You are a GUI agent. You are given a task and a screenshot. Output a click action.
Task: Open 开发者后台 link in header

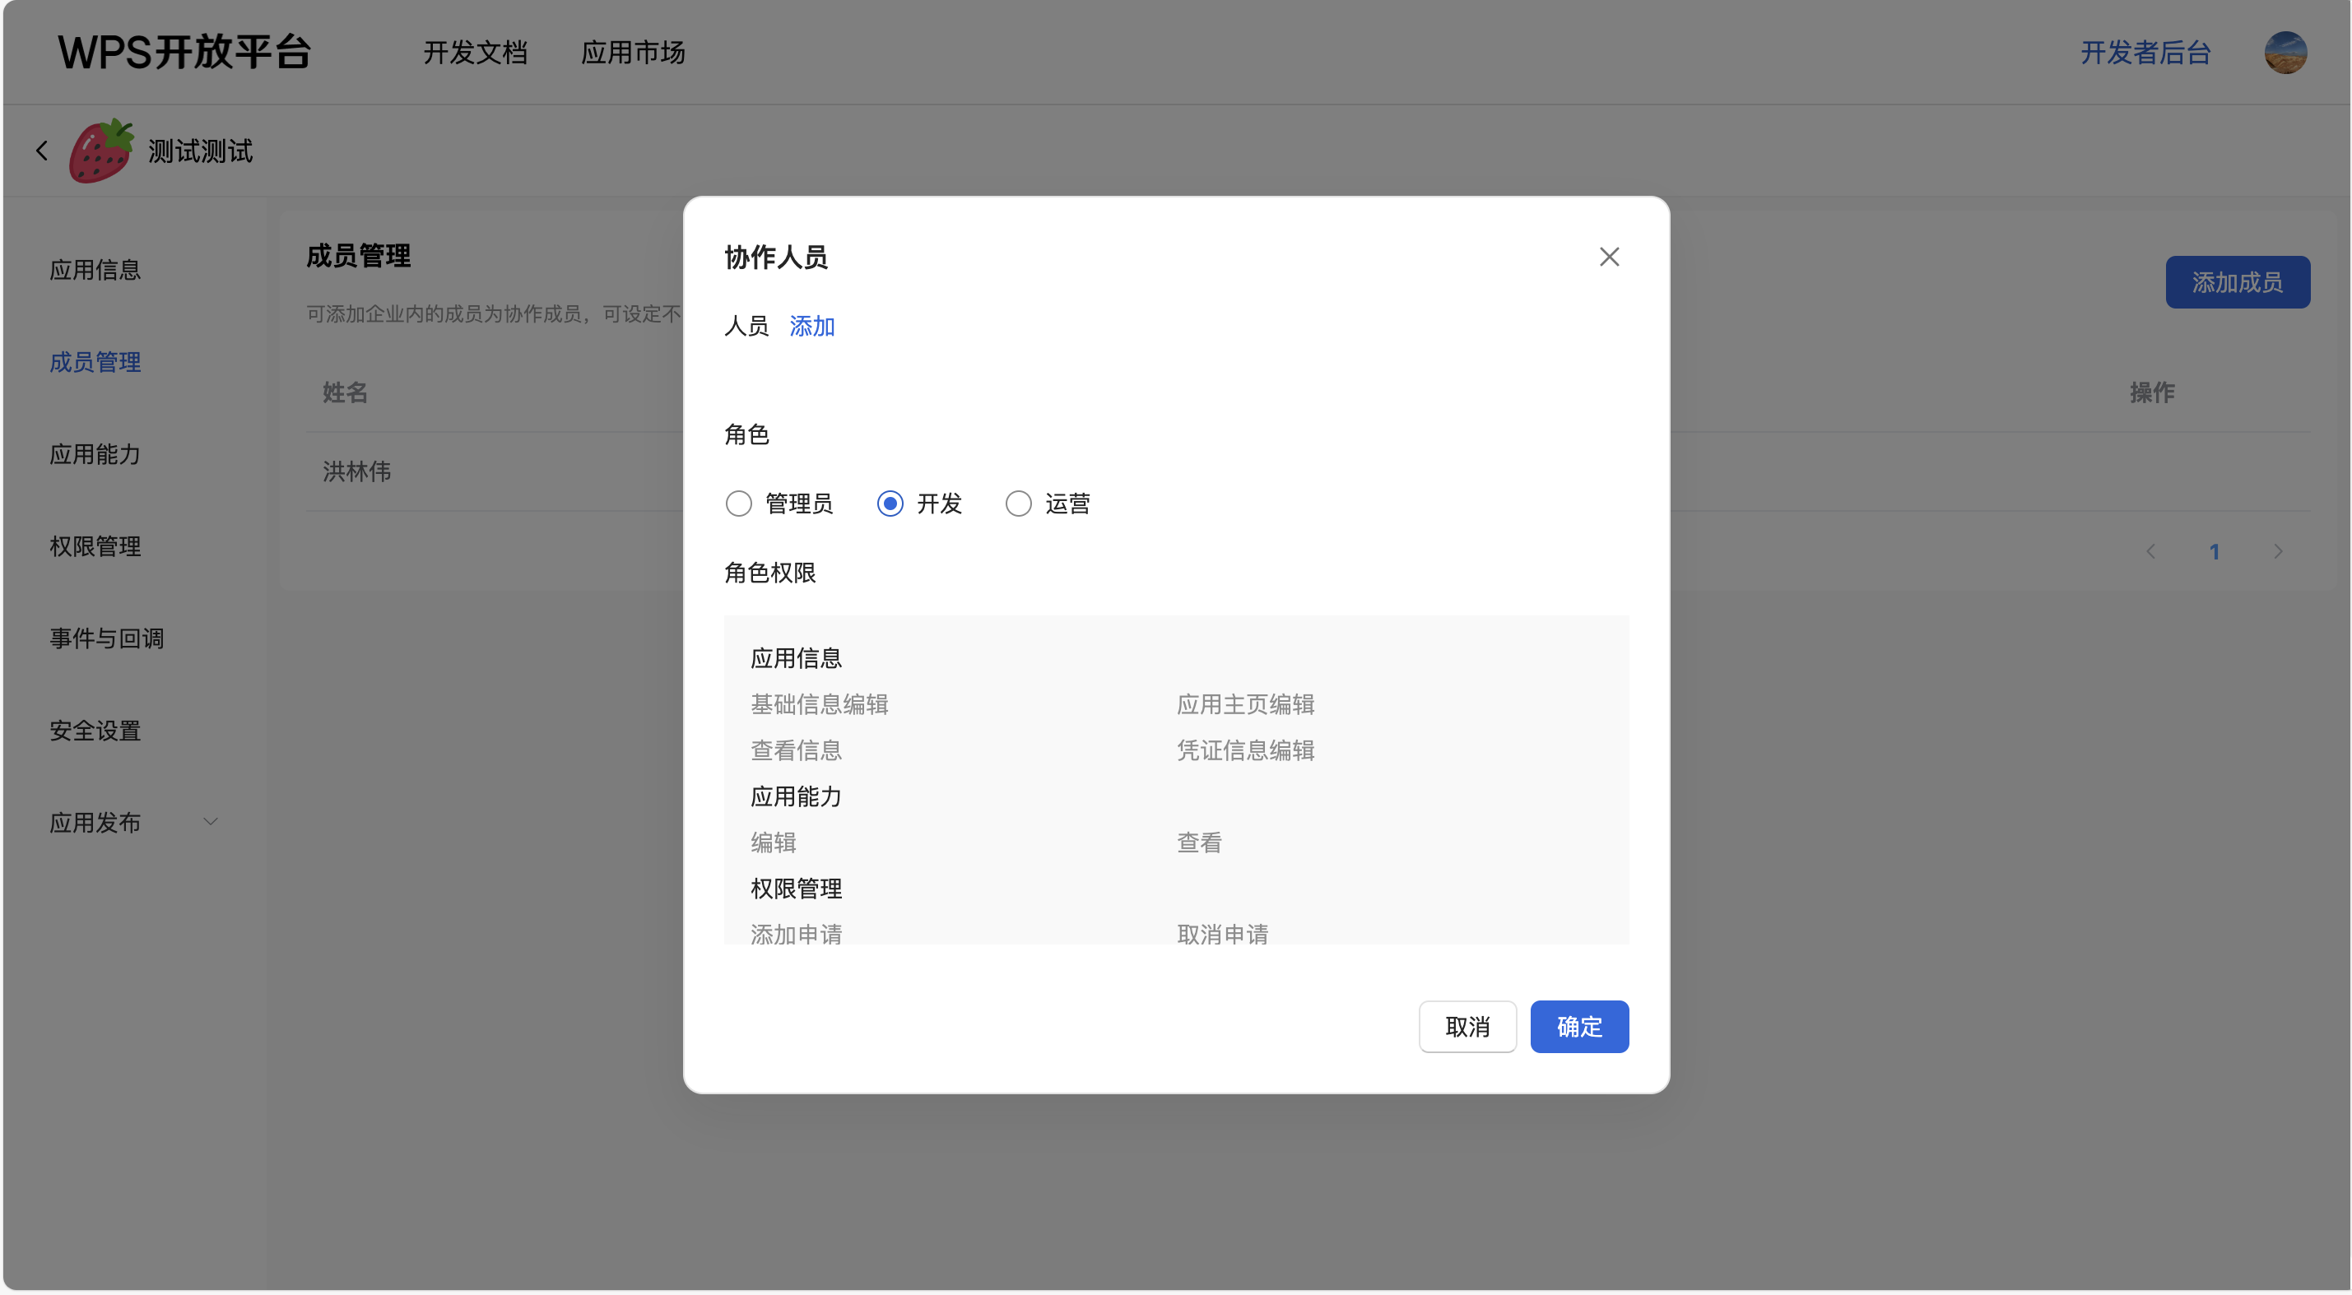point(2145,53)
